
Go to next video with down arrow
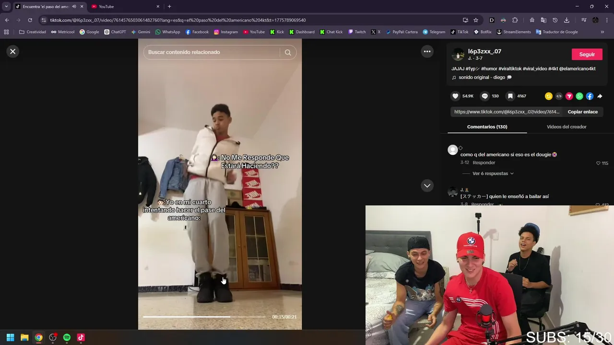(x=427, y=185)
